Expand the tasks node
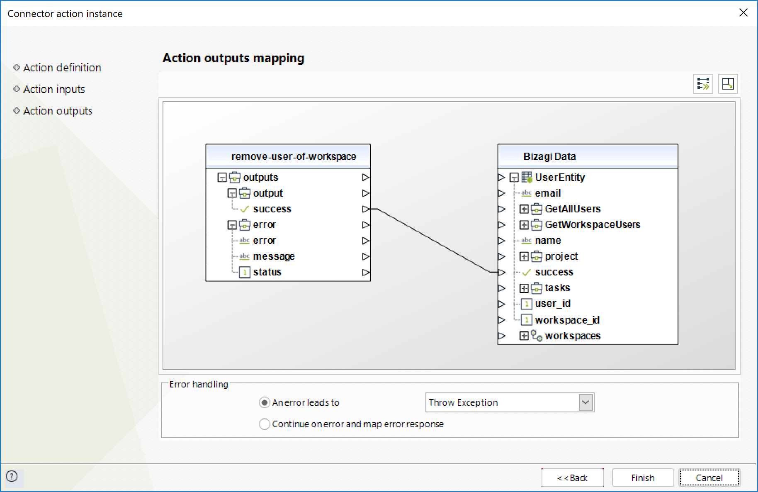This screenshot has height=492, width=758. point(524,288)
